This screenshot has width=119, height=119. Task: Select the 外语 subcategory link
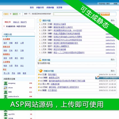11,66
